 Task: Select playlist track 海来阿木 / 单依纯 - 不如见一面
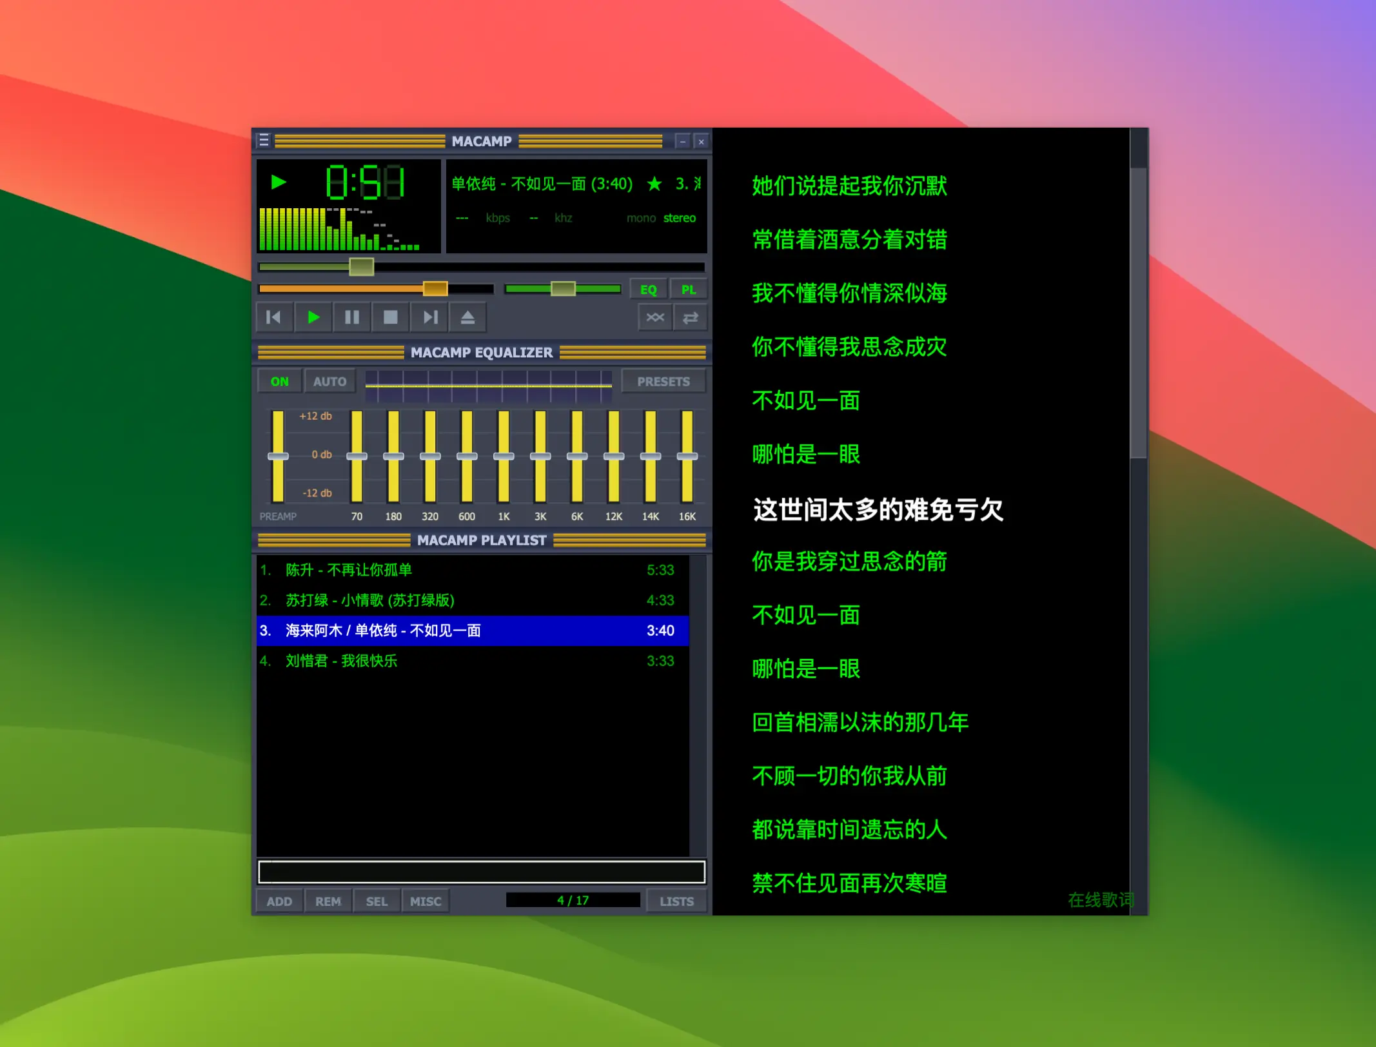click(473, 631)
